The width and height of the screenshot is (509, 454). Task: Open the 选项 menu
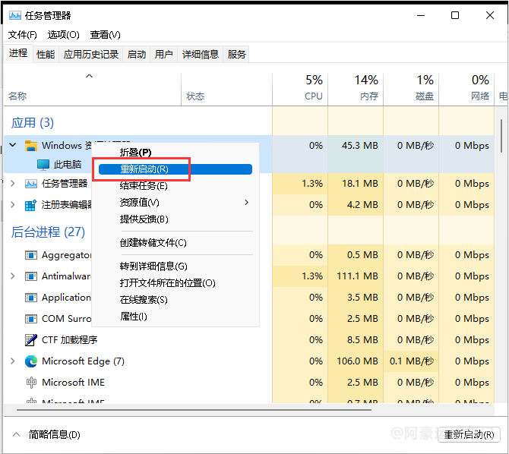click(x=63, y=35)
